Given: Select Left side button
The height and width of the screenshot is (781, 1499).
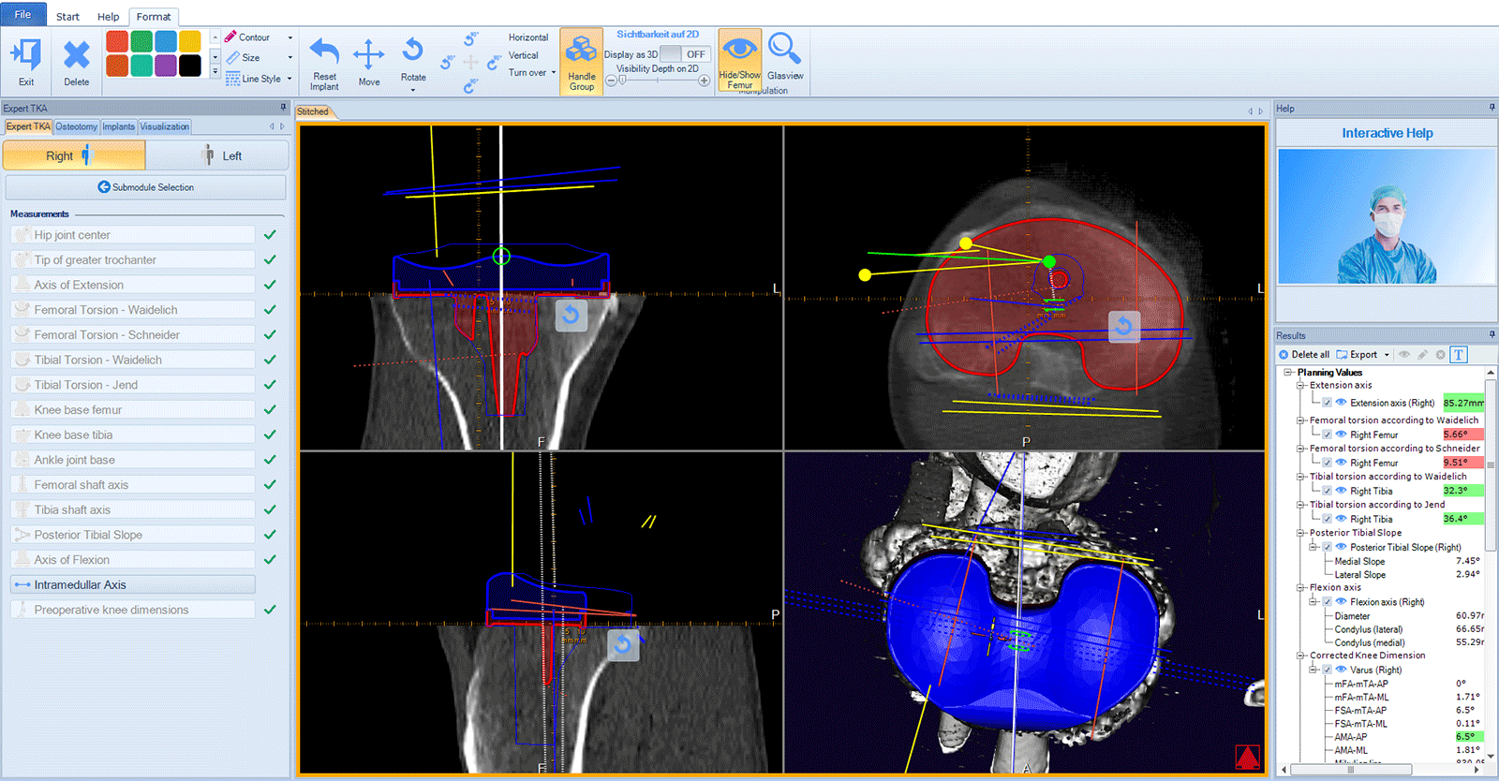Looking at the screenshot, I should (217, 155).
